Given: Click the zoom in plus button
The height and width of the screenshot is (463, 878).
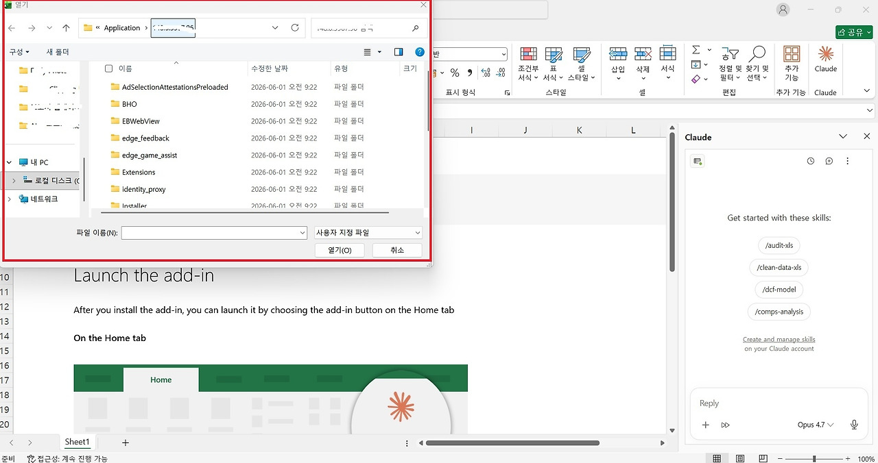Looking at the screenshot, I should (x=849, y=459).
